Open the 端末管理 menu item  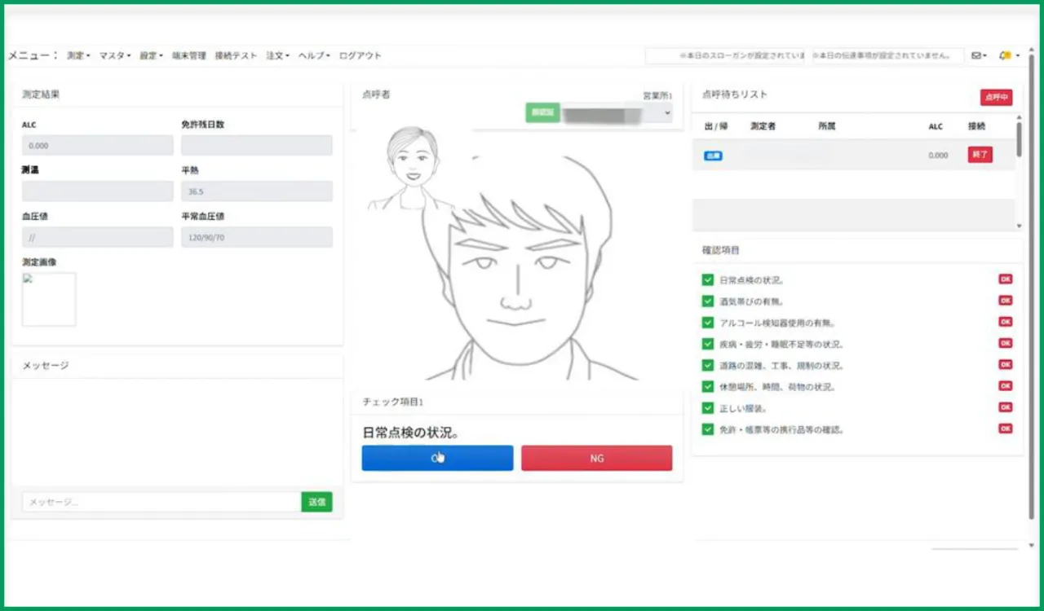pyautogui.click(x=188, y=55)
